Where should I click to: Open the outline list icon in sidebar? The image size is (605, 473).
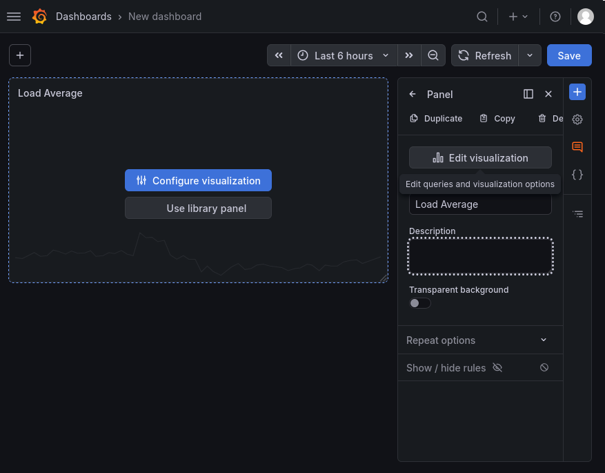click(577, 214)
